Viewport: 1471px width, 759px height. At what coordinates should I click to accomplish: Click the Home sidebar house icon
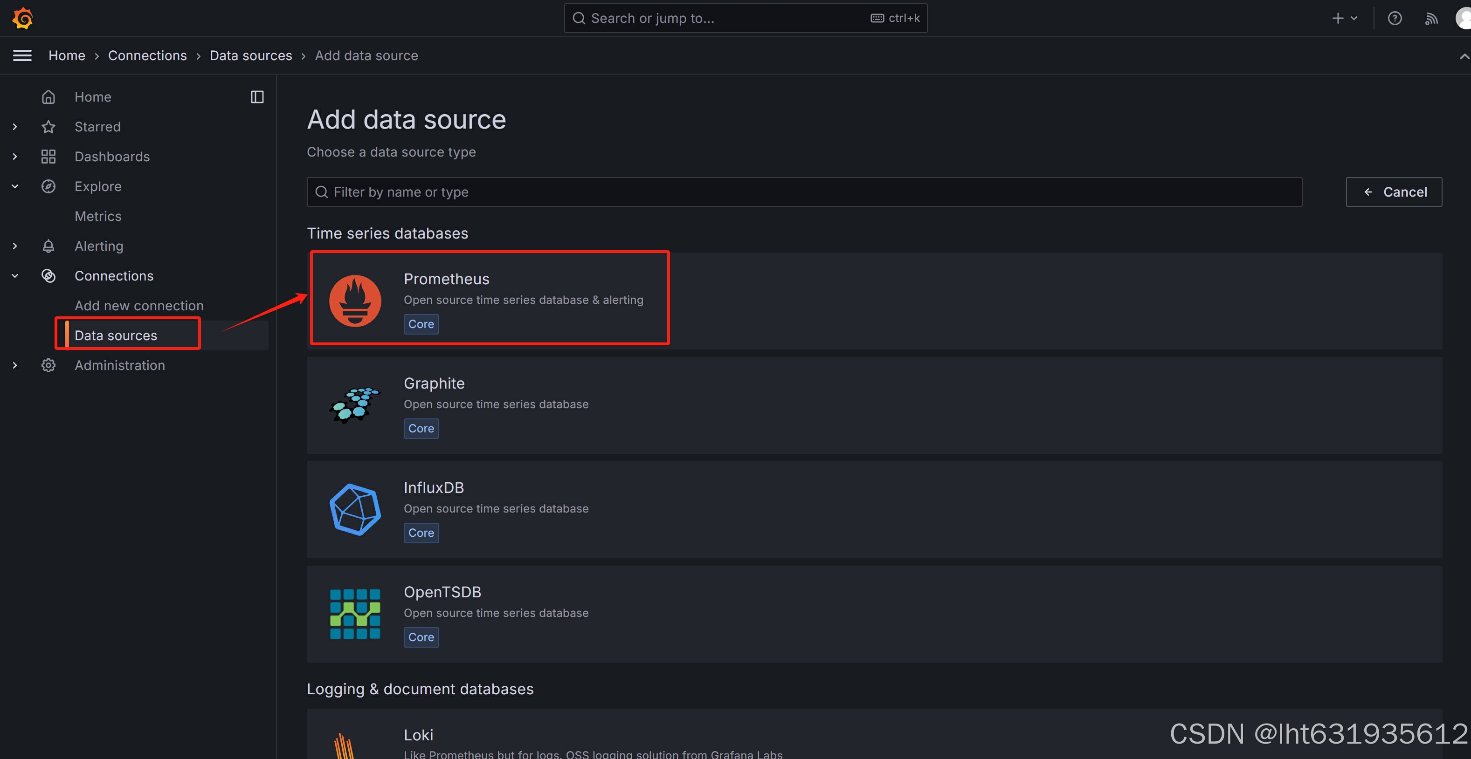pyautogui.click(x=48, y=97)
